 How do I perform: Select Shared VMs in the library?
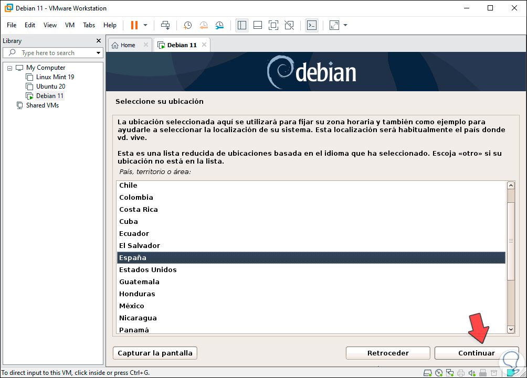[43, 105]
